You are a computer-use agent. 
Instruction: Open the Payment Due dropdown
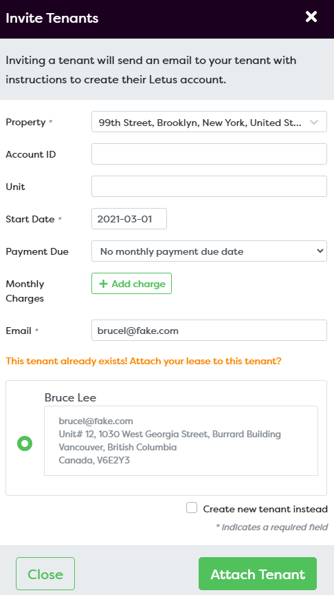[x=209, y=251]
